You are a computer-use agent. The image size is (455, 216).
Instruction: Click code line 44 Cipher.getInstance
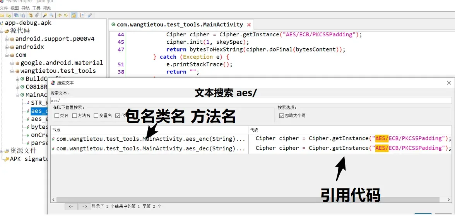(x=264, y=35)
